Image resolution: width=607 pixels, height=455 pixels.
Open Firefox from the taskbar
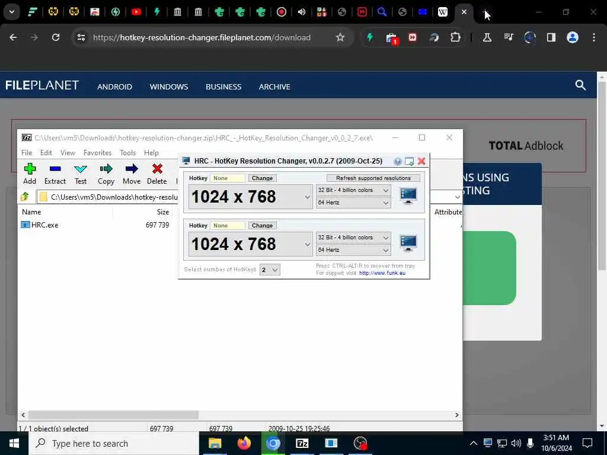click(244, 443)
